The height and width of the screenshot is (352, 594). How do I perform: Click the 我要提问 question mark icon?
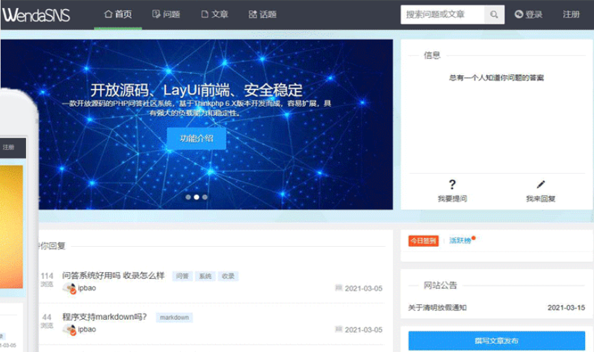point(452,185)
